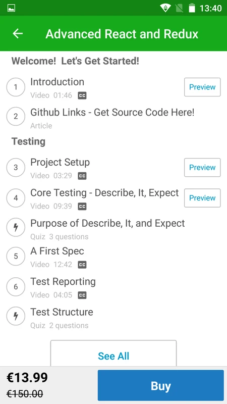Open Github Links - Get Source Code article

[x=113, y=118]
